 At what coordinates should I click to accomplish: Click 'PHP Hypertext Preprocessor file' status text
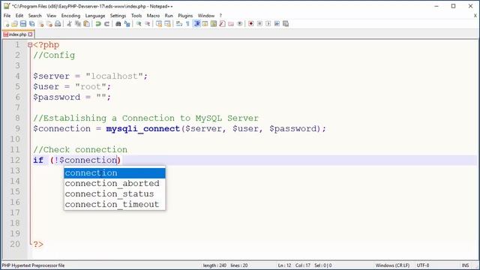tap(33, 265)
